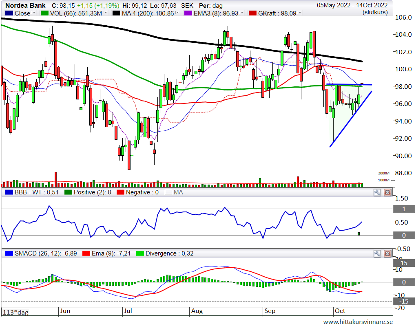Click the change value '+1,15 (+1,19%)'
Viewport: 416px width, 326px height.
point(98,6)
